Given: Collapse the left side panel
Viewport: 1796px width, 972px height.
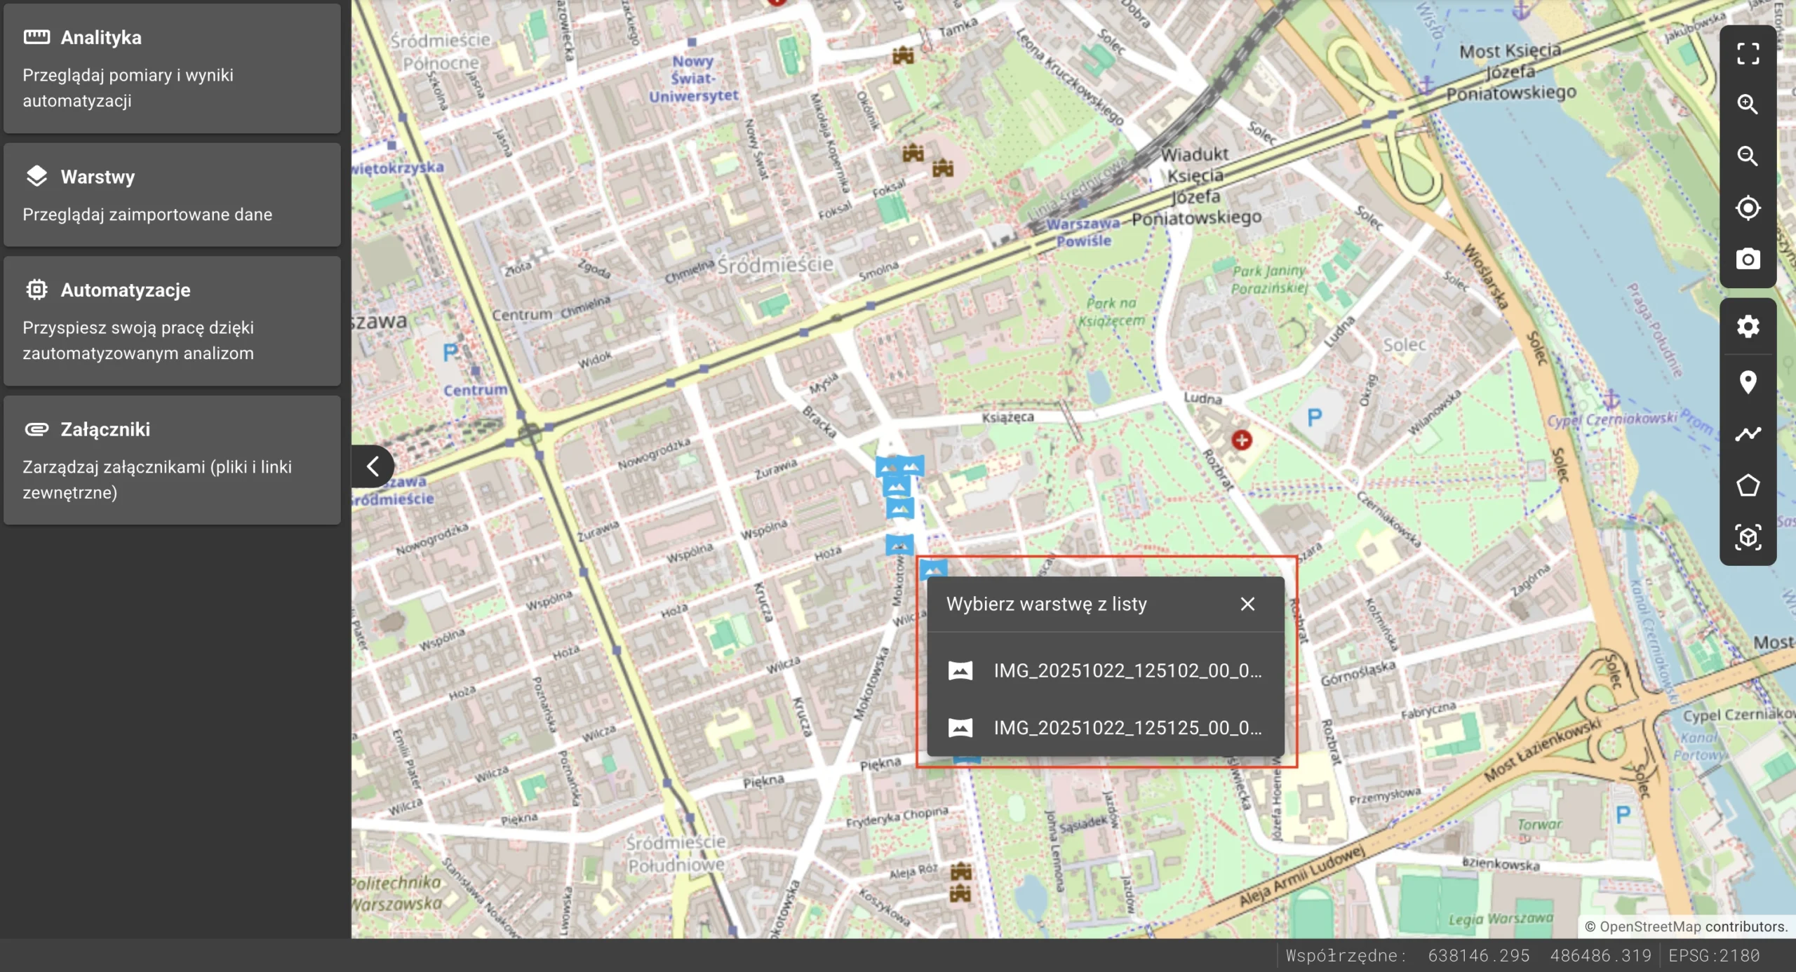Looking at the screenshot, I should tap(373, 466).
